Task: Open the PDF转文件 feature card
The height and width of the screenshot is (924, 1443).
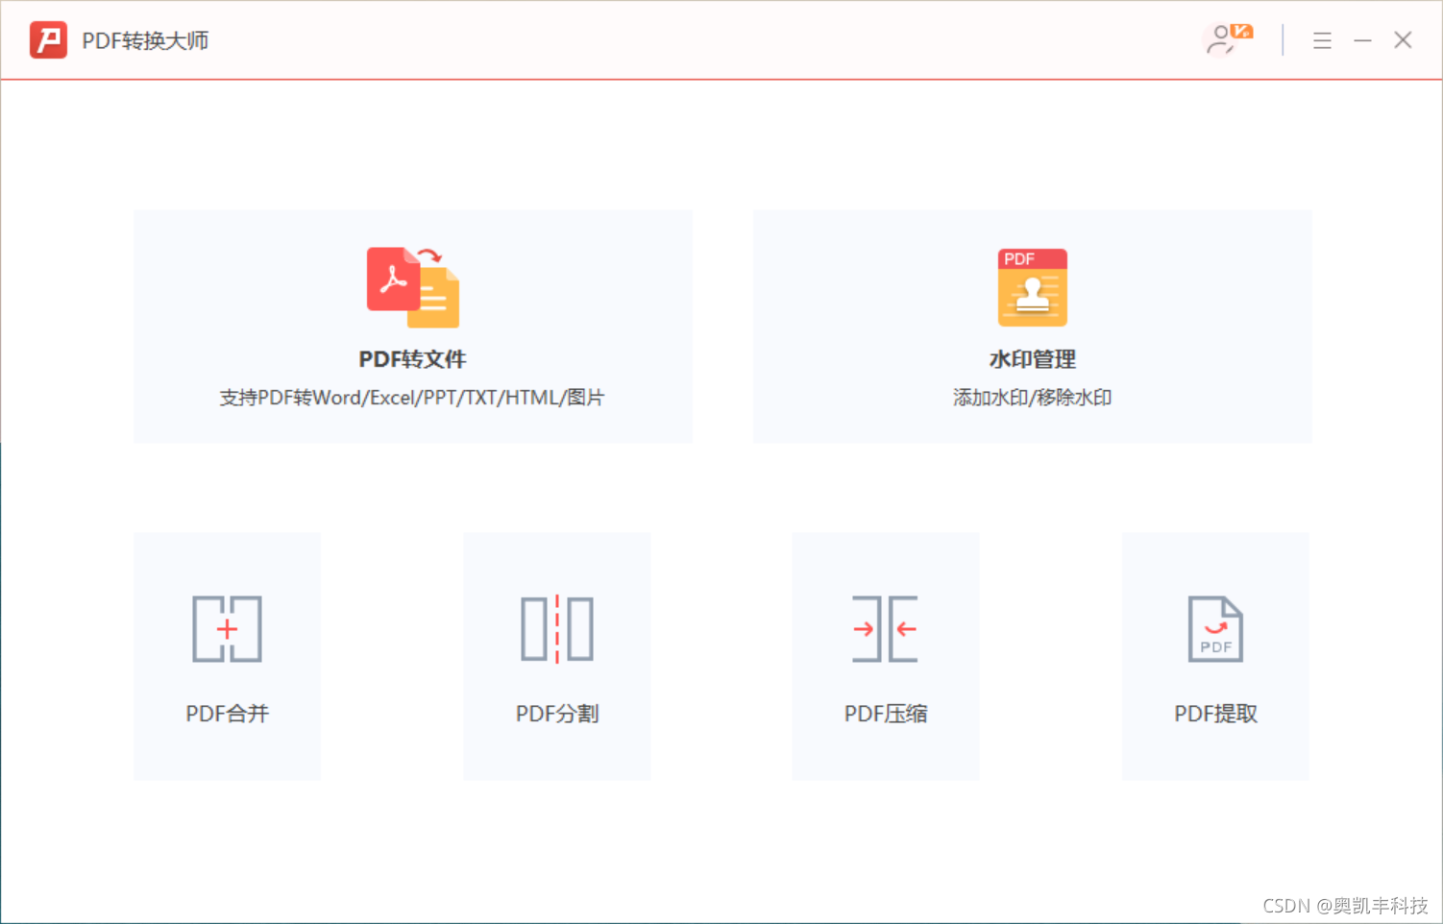Action: pyautogui.click(x=411, y=327)
